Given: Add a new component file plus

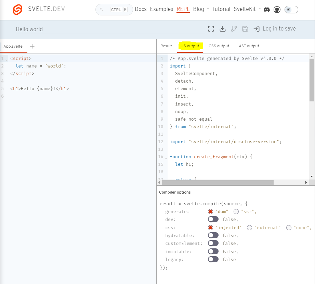Looking at the screenshot, I should (x=32, y=46).
